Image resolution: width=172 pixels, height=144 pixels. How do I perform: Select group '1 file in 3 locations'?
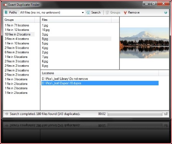pos(19,79)
